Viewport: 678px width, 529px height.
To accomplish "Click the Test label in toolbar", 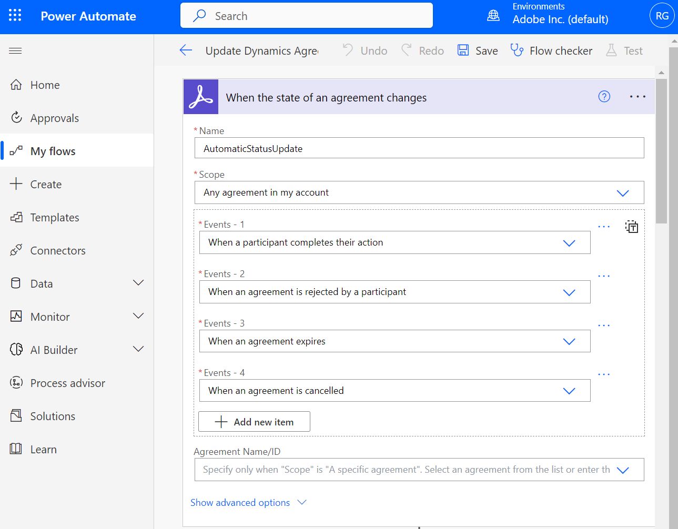I will (633, 51).
